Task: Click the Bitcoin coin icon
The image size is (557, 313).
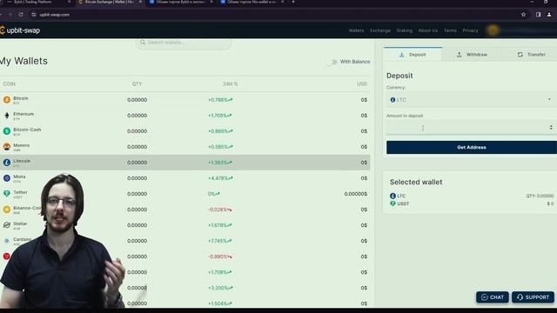Action: coord(7,100)
